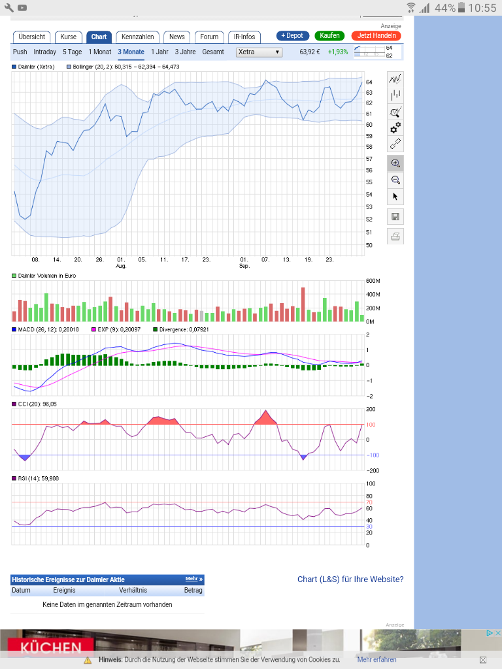Click the Mehr link in Historische Ereignisse
The height and width of the screenshot is (669, 502).
click(194, 579)
